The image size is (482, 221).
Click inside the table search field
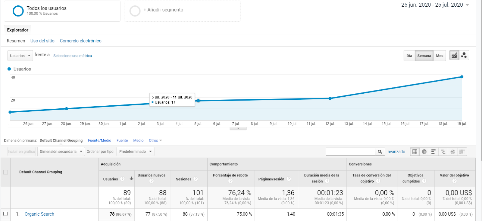point(350,152)
